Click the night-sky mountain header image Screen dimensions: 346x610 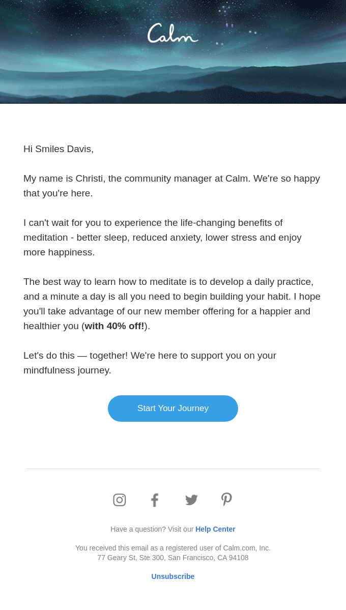(173, 76)
